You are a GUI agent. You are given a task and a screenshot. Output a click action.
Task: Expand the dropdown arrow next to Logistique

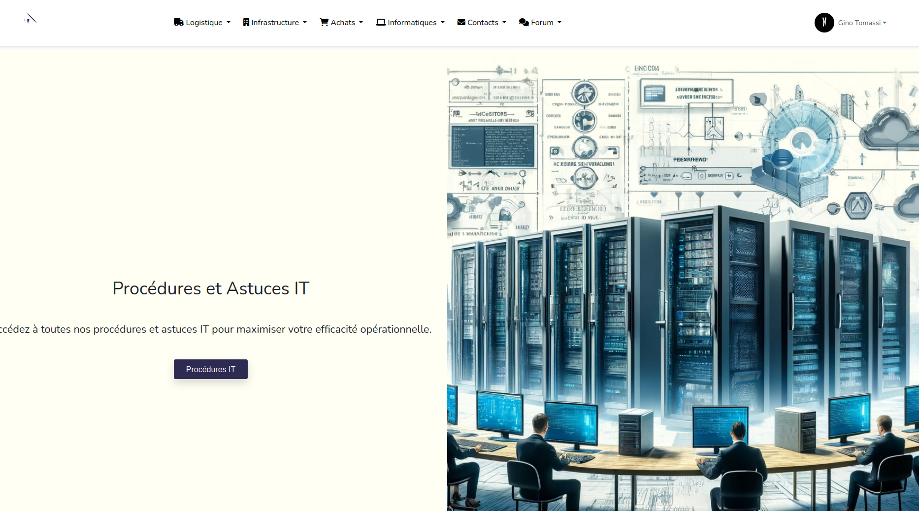229,23
